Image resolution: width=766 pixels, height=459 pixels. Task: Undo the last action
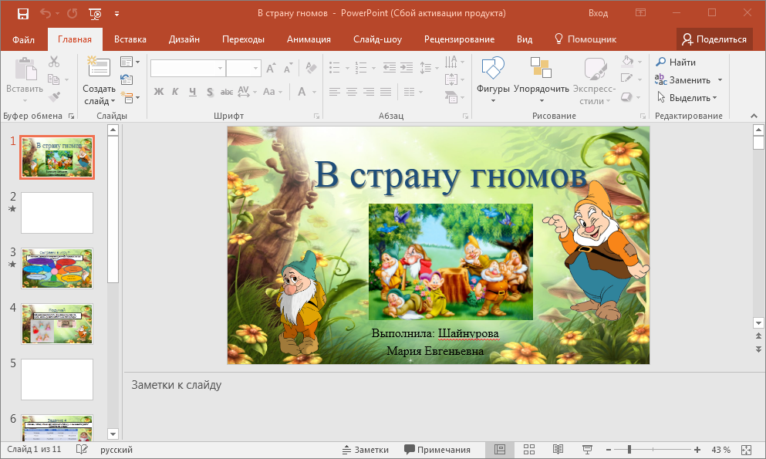pos(46,14)
